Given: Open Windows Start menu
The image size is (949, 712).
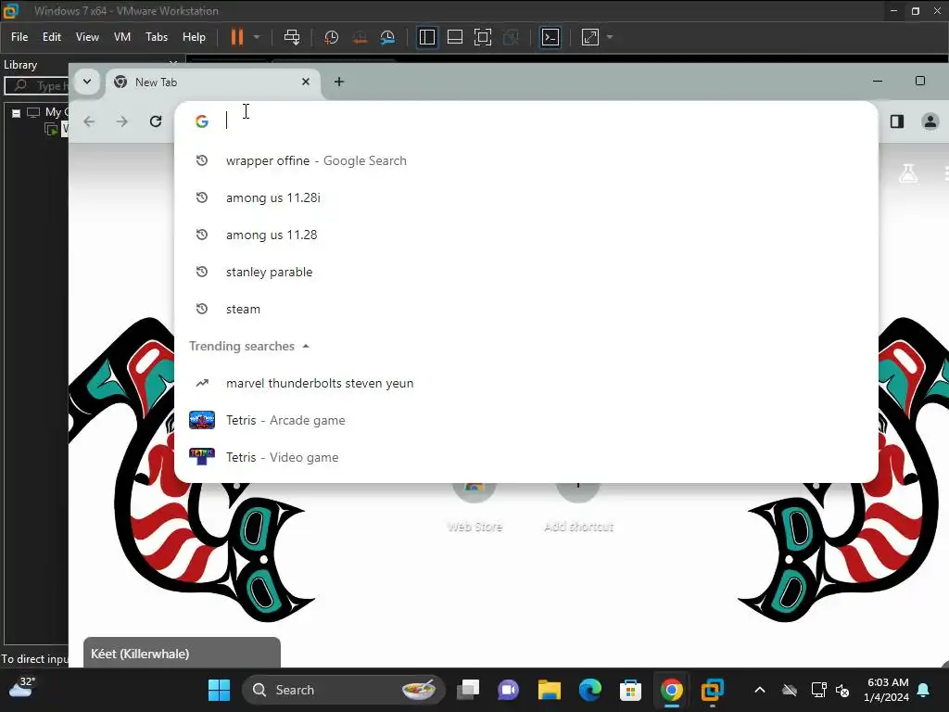Looking at the screenshot, I should point(219,690).
